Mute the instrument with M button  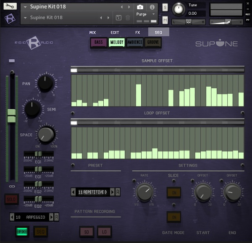(165, 20)
